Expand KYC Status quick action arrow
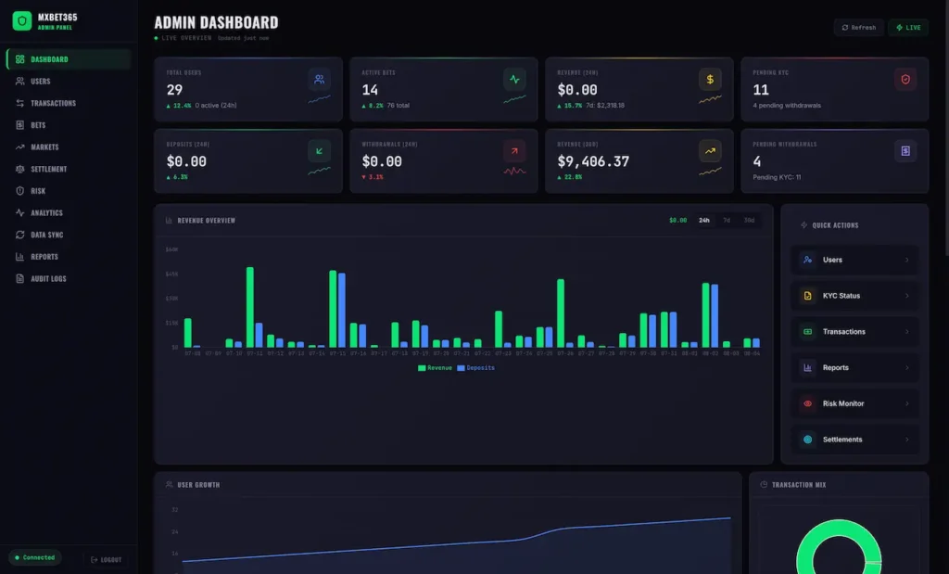This screenshot has height=574, width=949. 906,296
